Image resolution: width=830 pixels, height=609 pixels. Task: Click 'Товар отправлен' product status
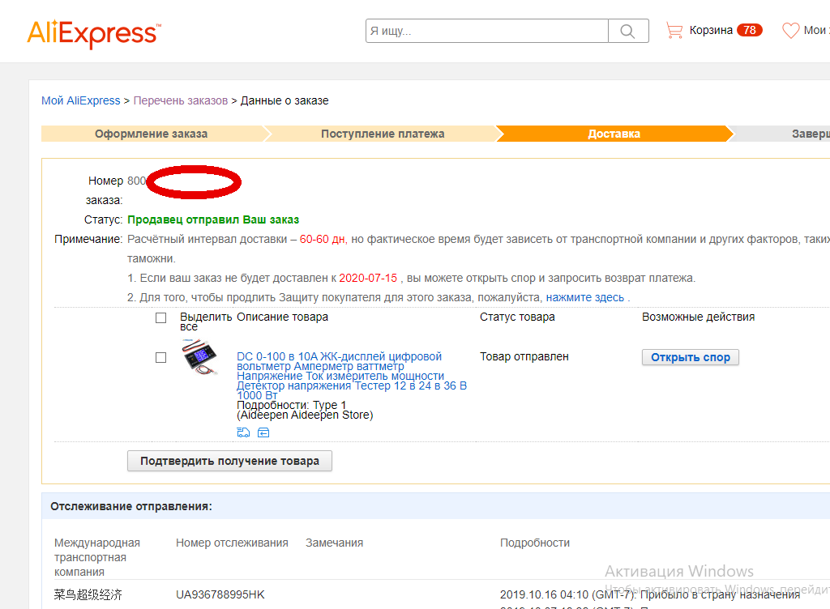tap(524, 357)
